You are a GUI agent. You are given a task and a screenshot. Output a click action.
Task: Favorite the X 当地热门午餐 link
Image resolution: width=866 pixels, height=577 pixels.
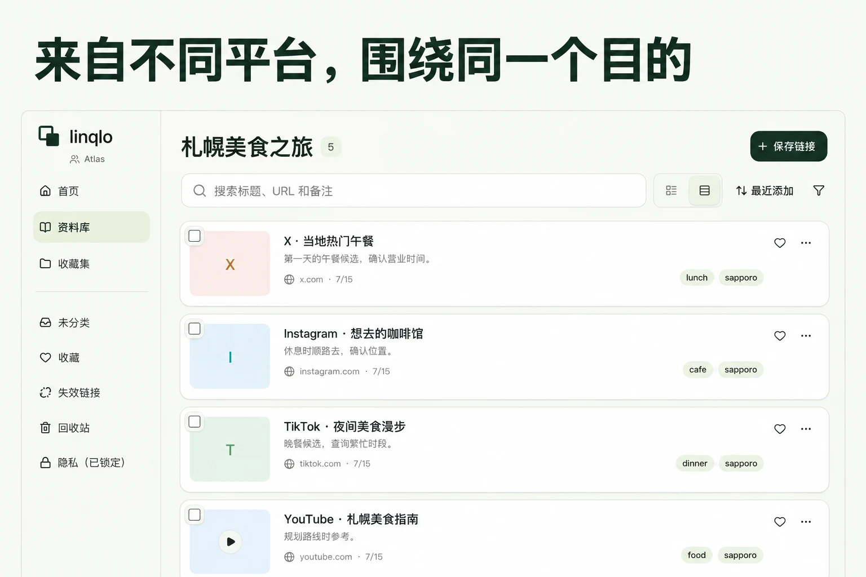coord(780,243)
